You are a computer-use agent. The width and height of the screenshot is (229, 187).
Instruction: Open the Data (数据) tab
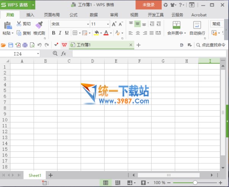(94, 15)
